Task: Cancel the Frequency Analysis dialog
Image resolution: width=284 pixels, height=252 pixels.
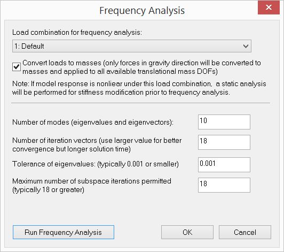Action: [245, 232]
